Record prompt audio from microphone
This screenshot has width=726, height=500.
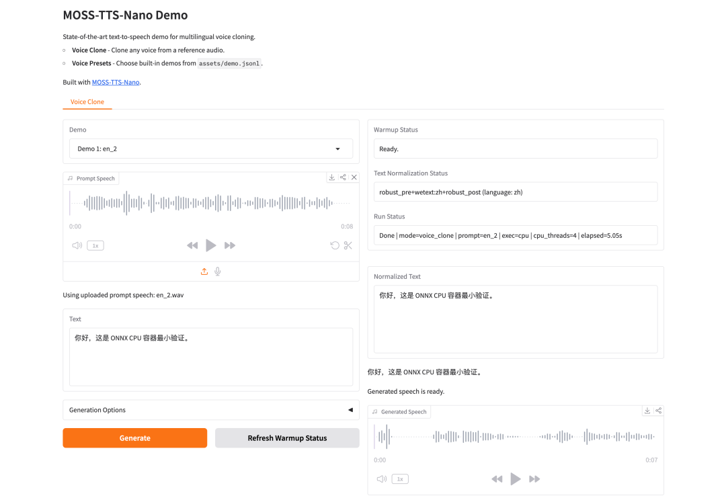pos(218,272)
